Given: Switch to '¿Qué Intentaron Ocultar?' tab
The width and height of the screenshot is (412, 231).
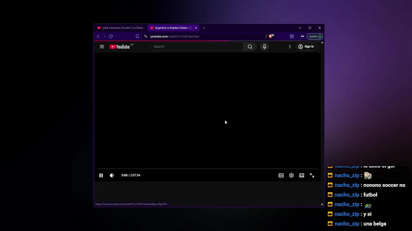Looking at the screenshot, I should click(121, 28).
